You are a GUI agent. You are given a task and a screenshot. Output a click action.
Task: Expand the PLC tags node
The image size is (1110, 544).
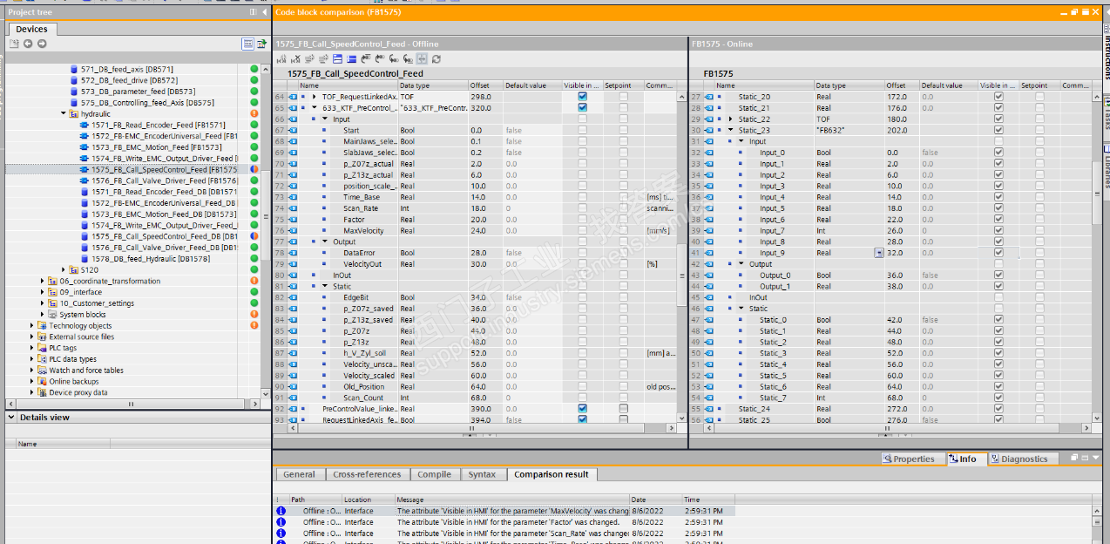[x=32, y=348]
